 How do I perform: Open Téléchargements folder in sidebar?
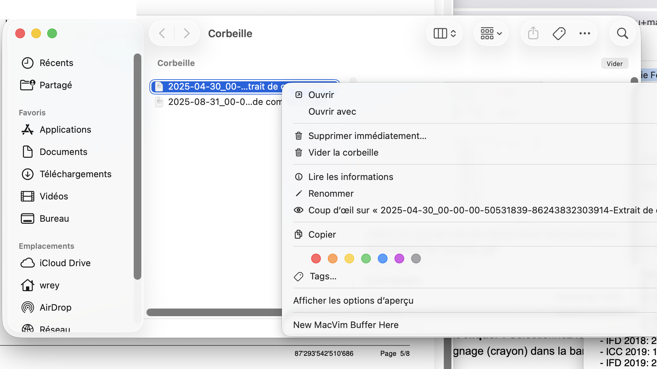coord(75,174)
